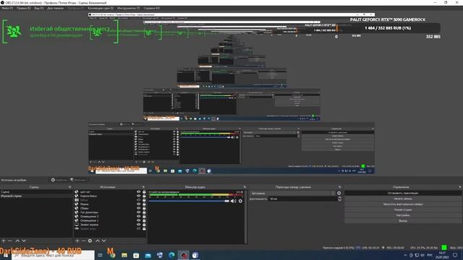Open the Коллекция сцен menu
463x260 pixels.
pos(101,8)
